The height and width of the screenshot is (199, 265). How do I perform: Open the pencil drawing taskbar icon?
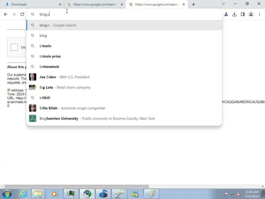(119, 194)
